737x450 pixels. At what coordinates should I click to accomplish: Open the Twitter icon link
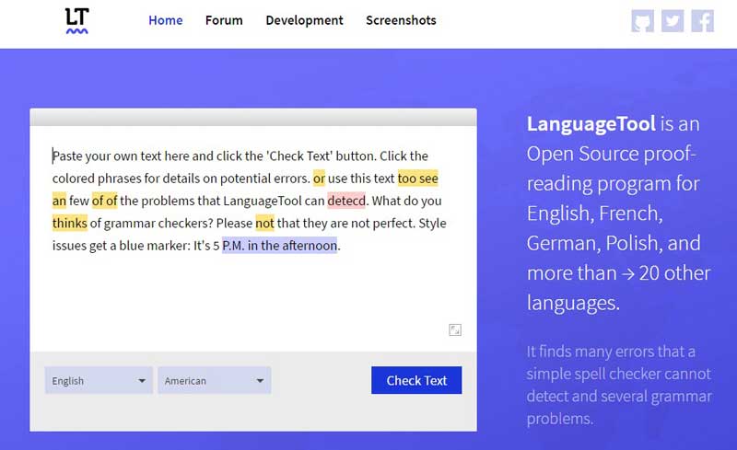tap(673, 20)
